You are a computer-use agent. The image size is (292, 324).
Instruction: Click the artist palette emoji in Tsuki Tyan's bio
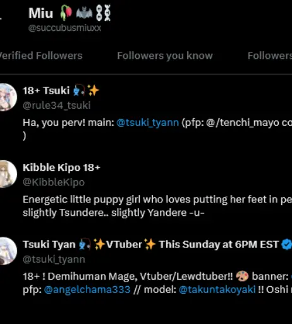coord(242,276)
